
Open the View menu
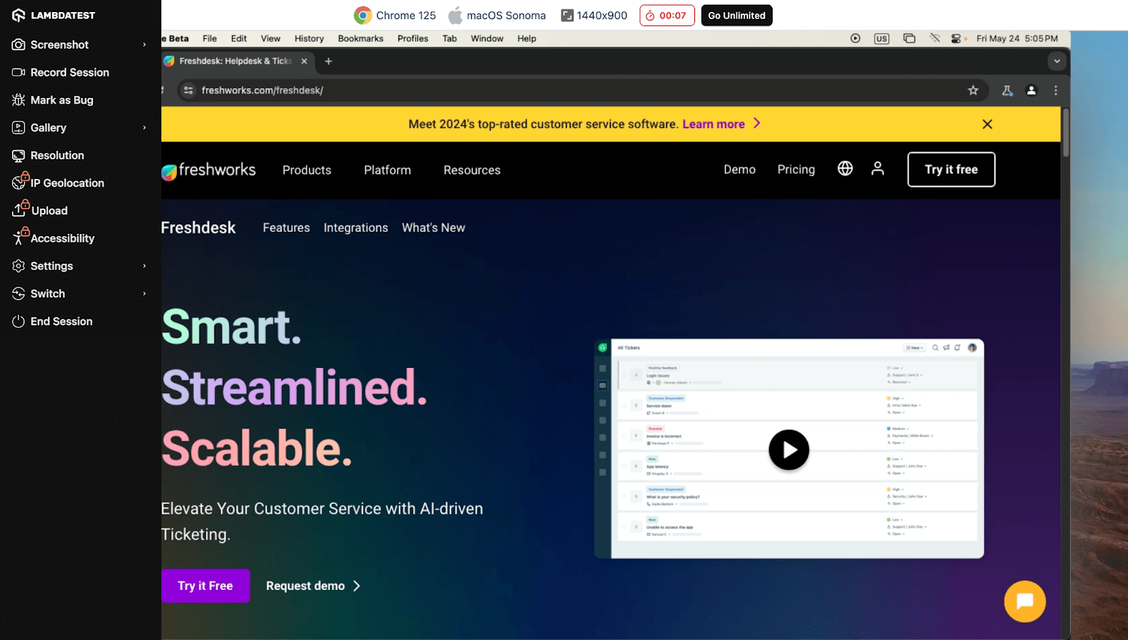(270, 39)
